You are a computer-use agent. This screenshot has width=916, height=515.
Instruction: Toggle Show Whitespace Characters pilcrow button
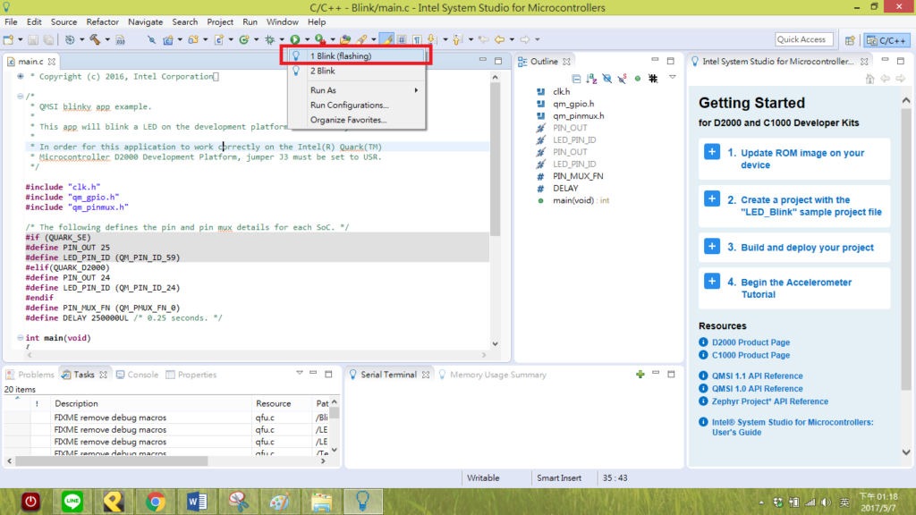coord(417,39)
